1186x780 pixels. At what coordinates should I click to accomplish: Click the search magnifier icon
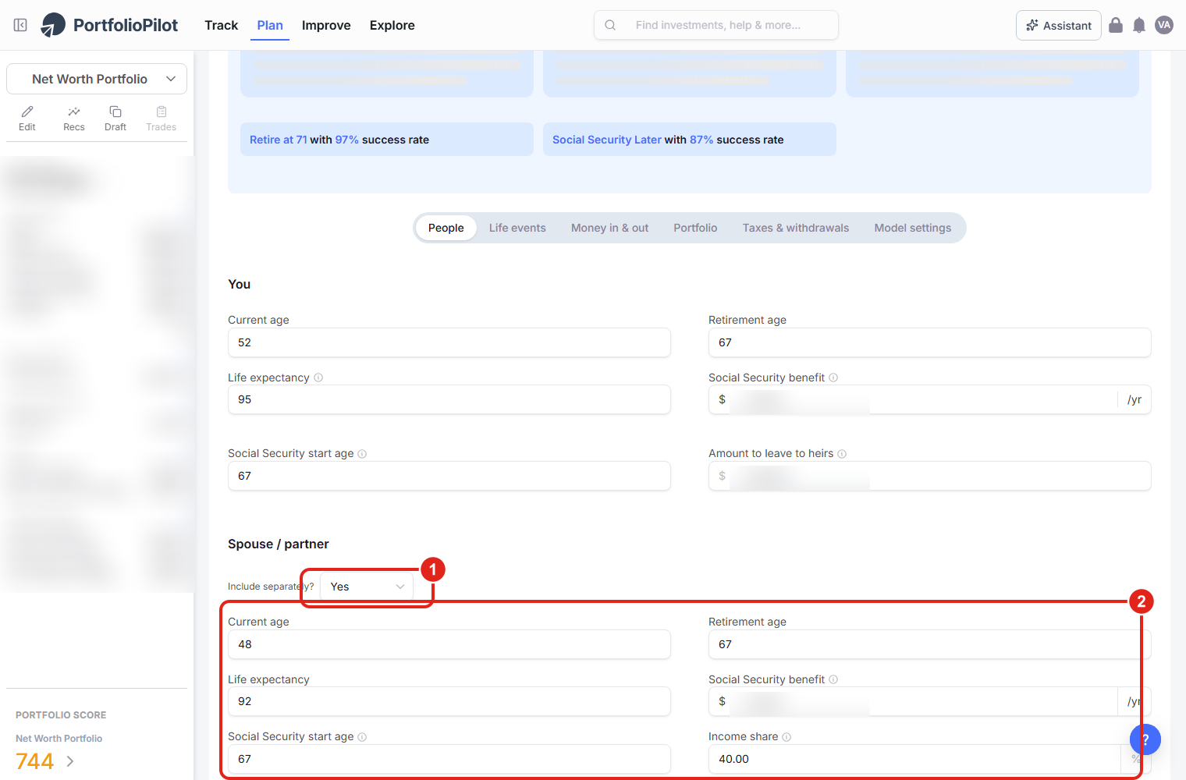pyautogui.click(x=610, y=25)
